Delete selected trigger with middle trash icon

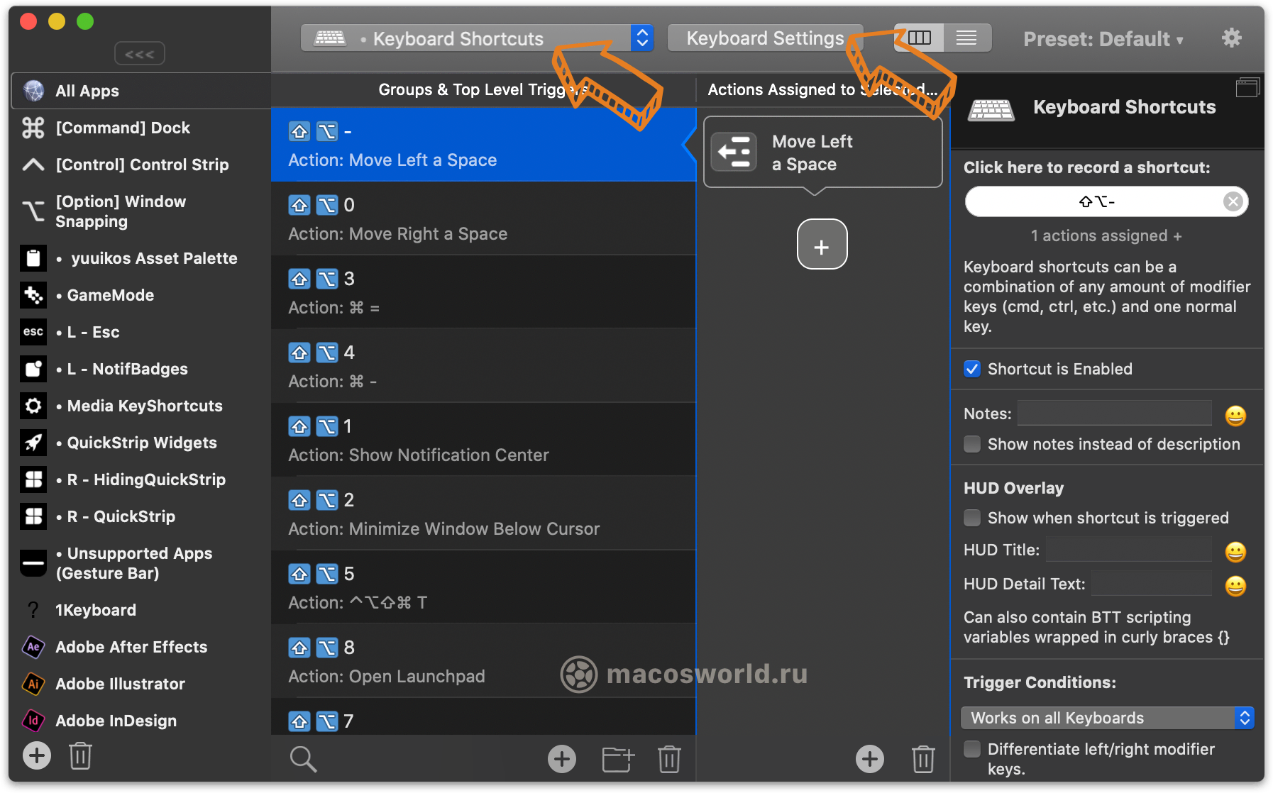669,759
